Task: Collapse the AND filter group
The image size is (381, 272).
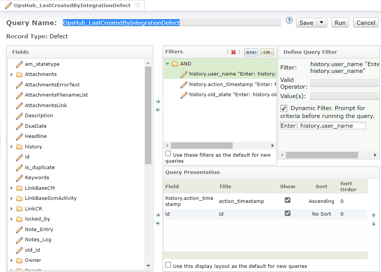Action: pos(168,64)
